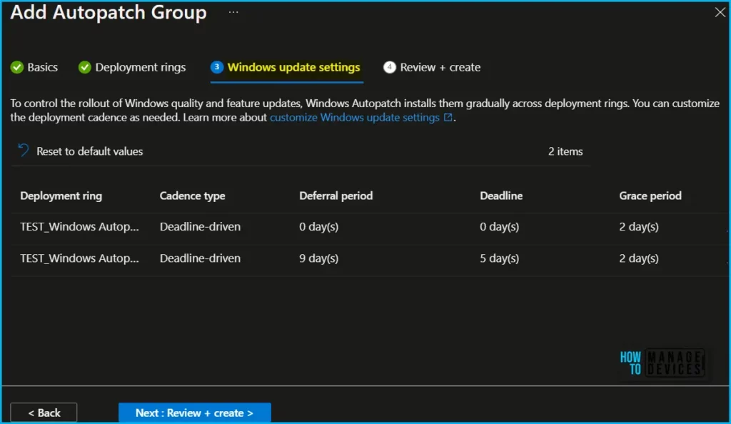Image resolution: width=731 pixels, height=424 pixels.
Task: Click the Deployment rings green checkmark icon
Action: pyautogui.click(x=85, y=68)
